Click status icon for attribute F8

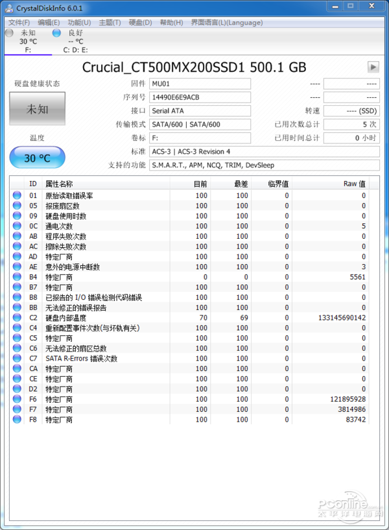point(17,419)
